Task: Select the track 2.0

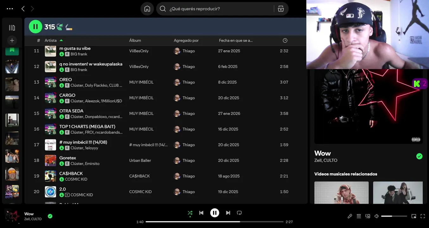Action: click(x=63, y=189)
